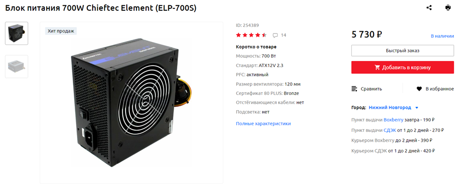
Task: Click the share icon at top right
Action: pyautogui.click(x=429, y=8)
